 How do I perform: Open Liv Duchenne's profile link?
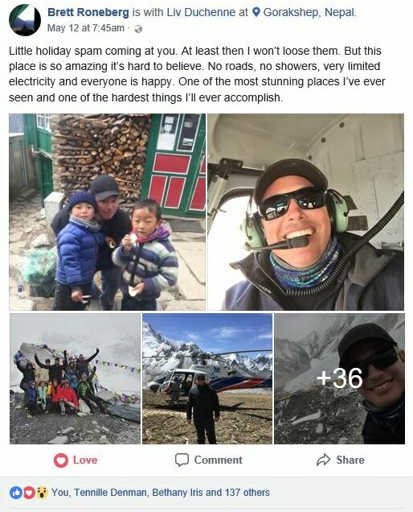click(x=201, y=12)
